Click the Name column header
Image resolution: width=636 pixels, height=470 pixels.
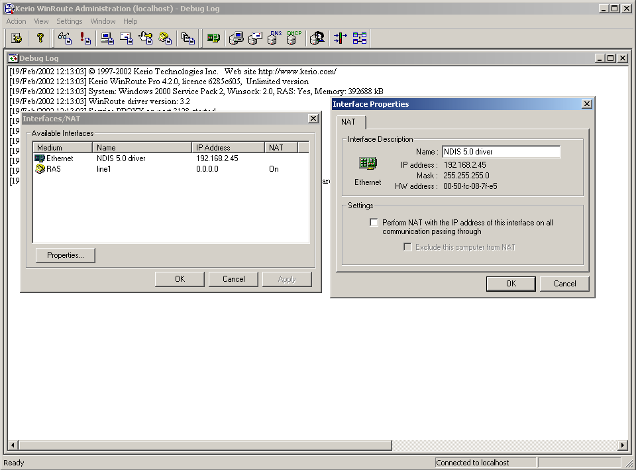pos(142,148)
